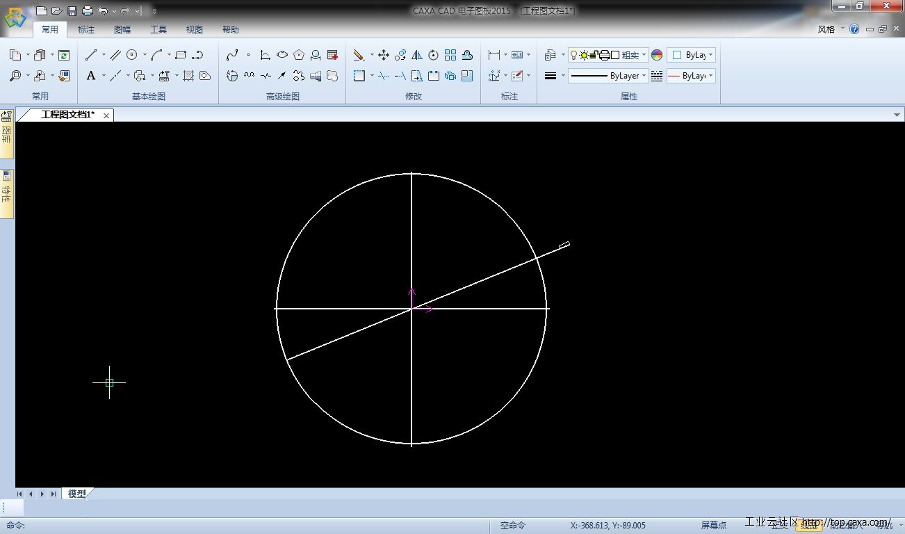This screenshot has width=905, height=534.
Task: Click the Rectangle tool icon
Action: tap(181, 55)
